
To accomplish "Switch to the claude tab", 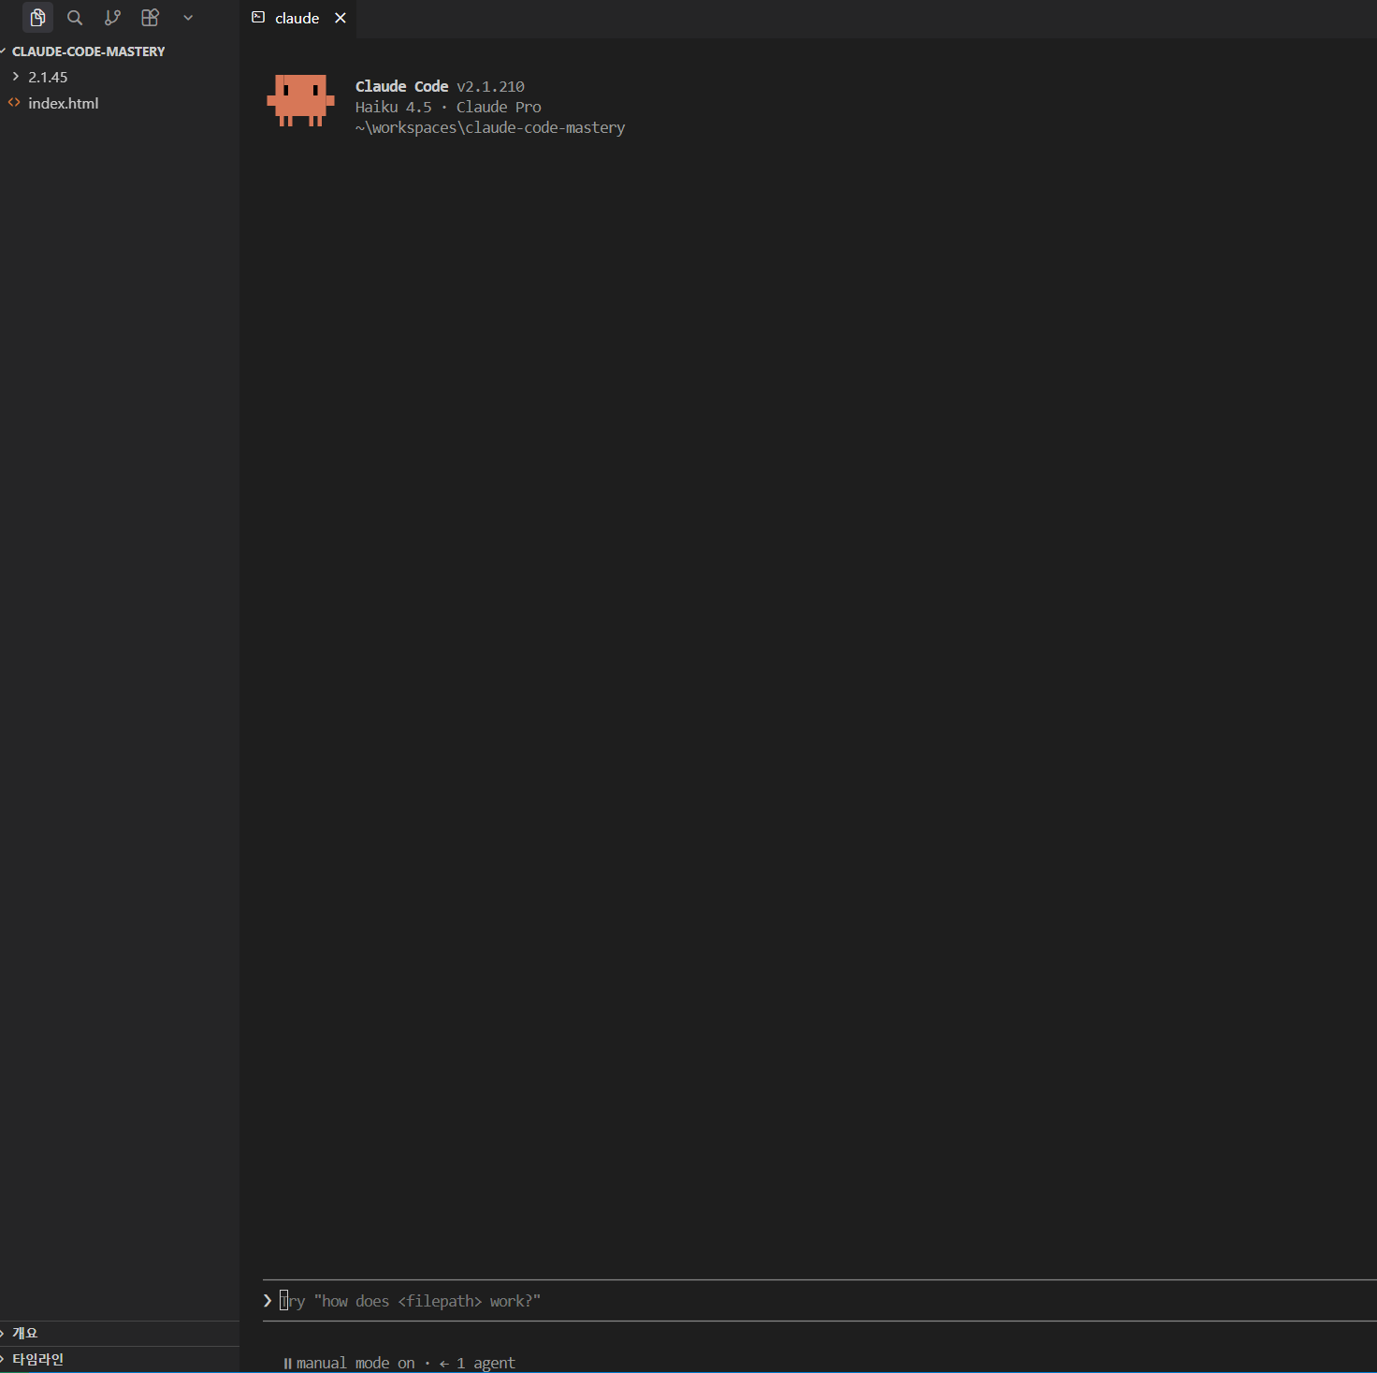I will [297, 18].
